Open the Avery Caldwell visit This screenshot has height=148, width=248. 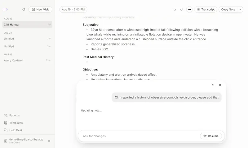coord(27,60)
